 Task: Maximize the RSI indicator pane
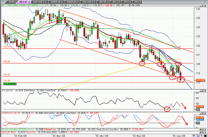(x=203, y=91)
